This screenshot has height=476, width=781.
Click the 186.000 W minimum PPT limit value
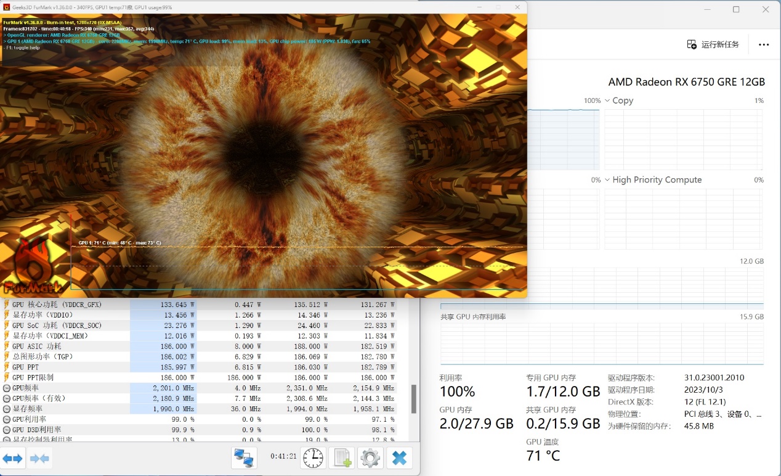click(x=244, y=377)
